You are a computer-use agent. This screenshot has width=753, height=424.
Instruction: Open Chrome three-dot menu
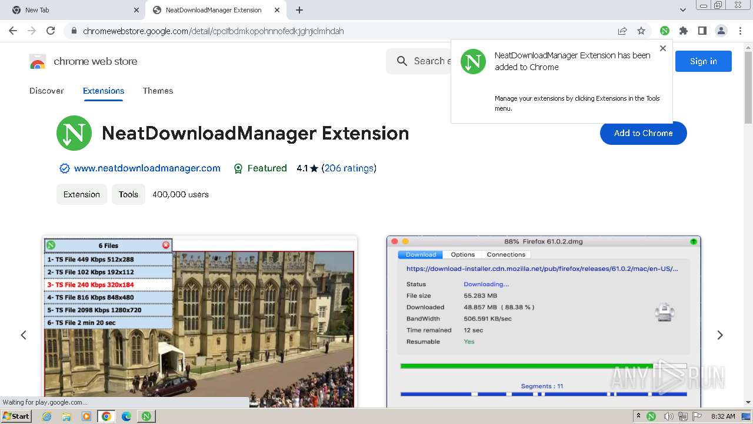(740, 31)
